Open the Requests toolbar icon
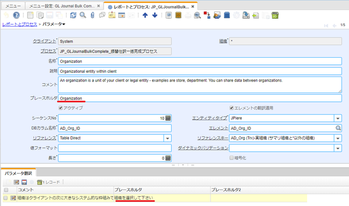349x206 pixels. [x=217, y=15]
